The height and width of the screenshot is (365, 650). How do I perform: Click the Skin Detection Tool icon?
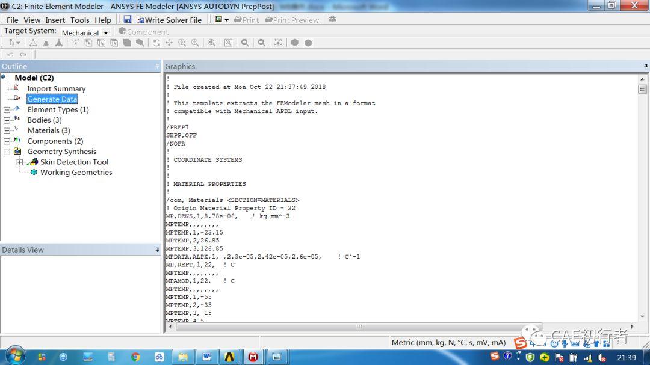34,162
